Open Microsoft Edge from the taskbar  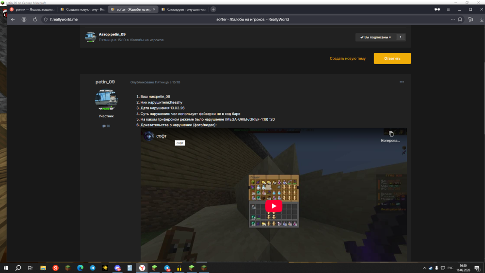tap(80, 268)
